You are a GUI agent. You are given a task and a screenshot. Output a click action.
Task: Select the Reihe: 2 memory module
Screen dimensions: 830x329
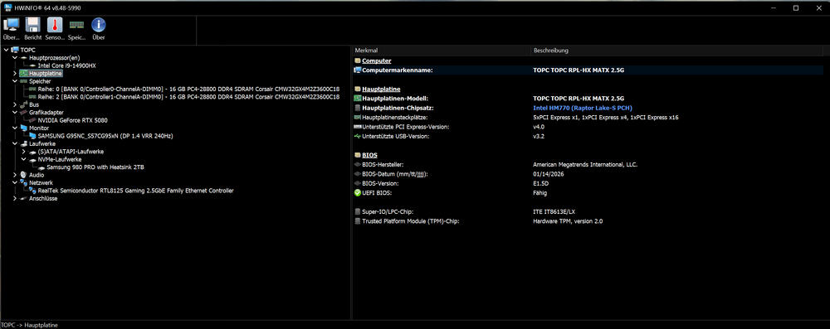point(188,97)
